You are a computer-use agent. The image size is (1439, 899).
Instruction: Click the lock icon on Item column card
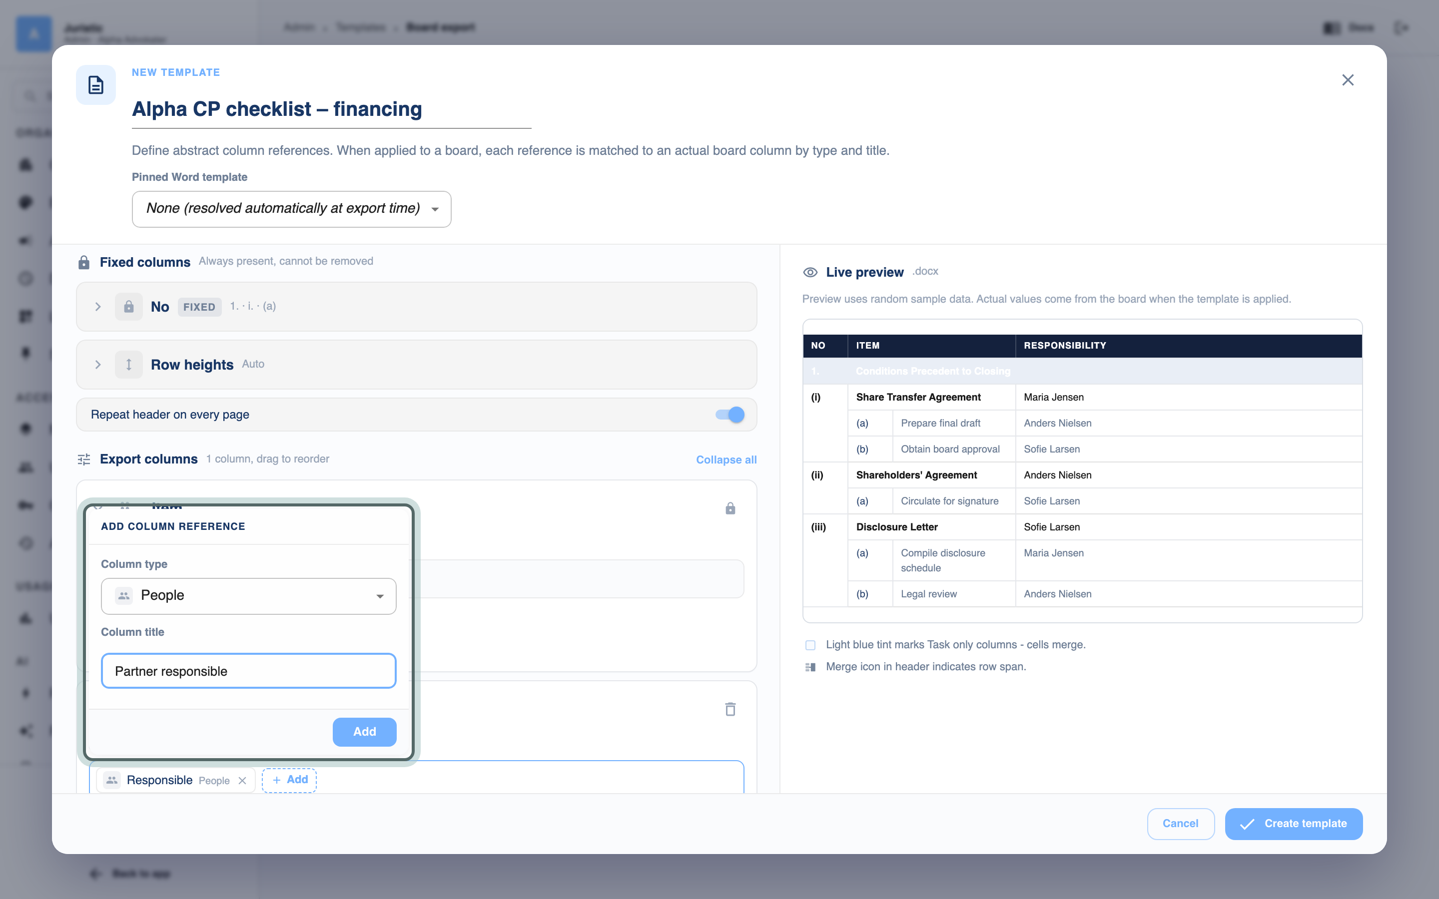(730, 508)
